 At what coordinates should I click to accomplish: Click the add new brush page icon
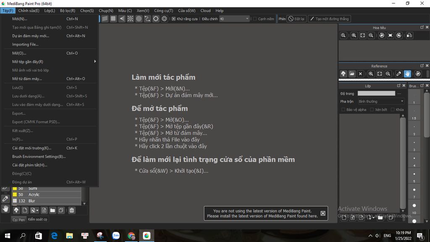point(25,210)
